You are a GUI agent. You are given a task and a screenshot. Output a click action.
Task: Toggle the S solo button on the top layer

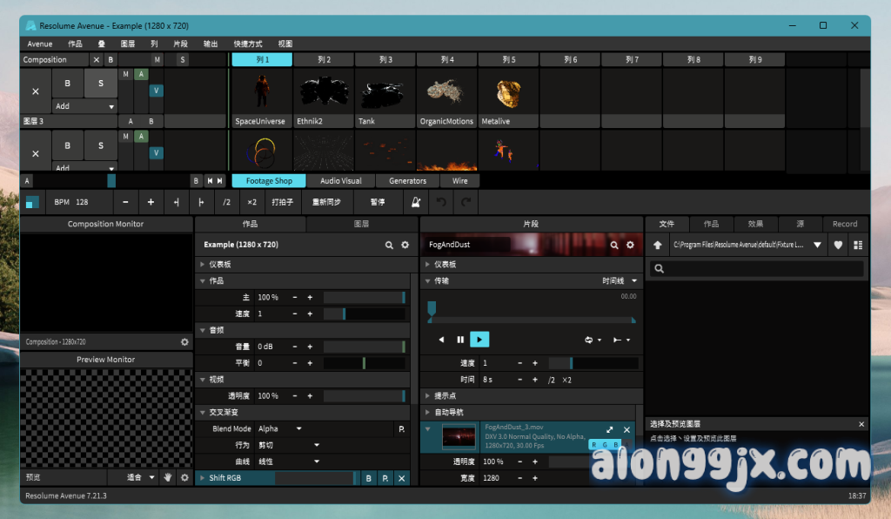pos(101,84)
